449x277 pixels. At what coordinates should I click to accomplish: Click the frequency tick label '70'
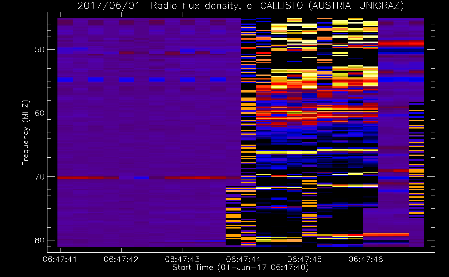[40, 177]
